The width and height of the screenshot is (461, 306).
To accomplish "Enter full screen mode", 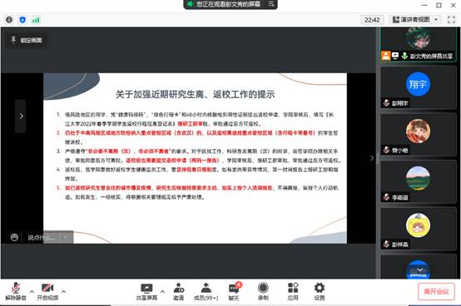I will click(451, 20).
